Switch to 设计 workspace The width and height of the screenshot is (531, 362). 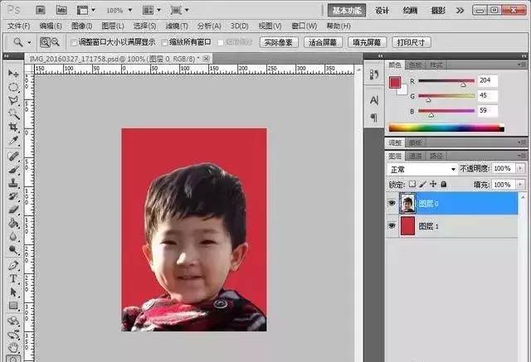(382, 11)
